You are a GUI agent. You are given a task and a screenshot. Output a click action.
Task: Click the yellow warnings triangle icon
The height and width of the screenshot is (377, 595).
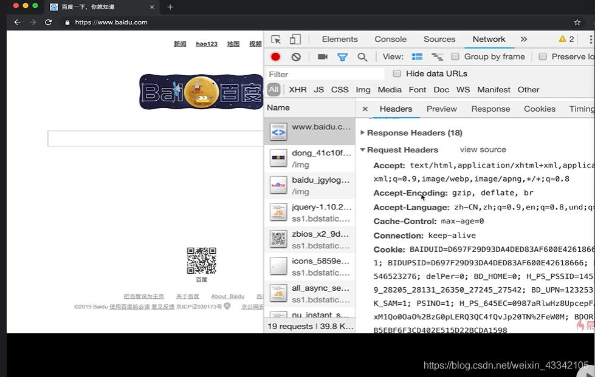[x=562, y=39]
